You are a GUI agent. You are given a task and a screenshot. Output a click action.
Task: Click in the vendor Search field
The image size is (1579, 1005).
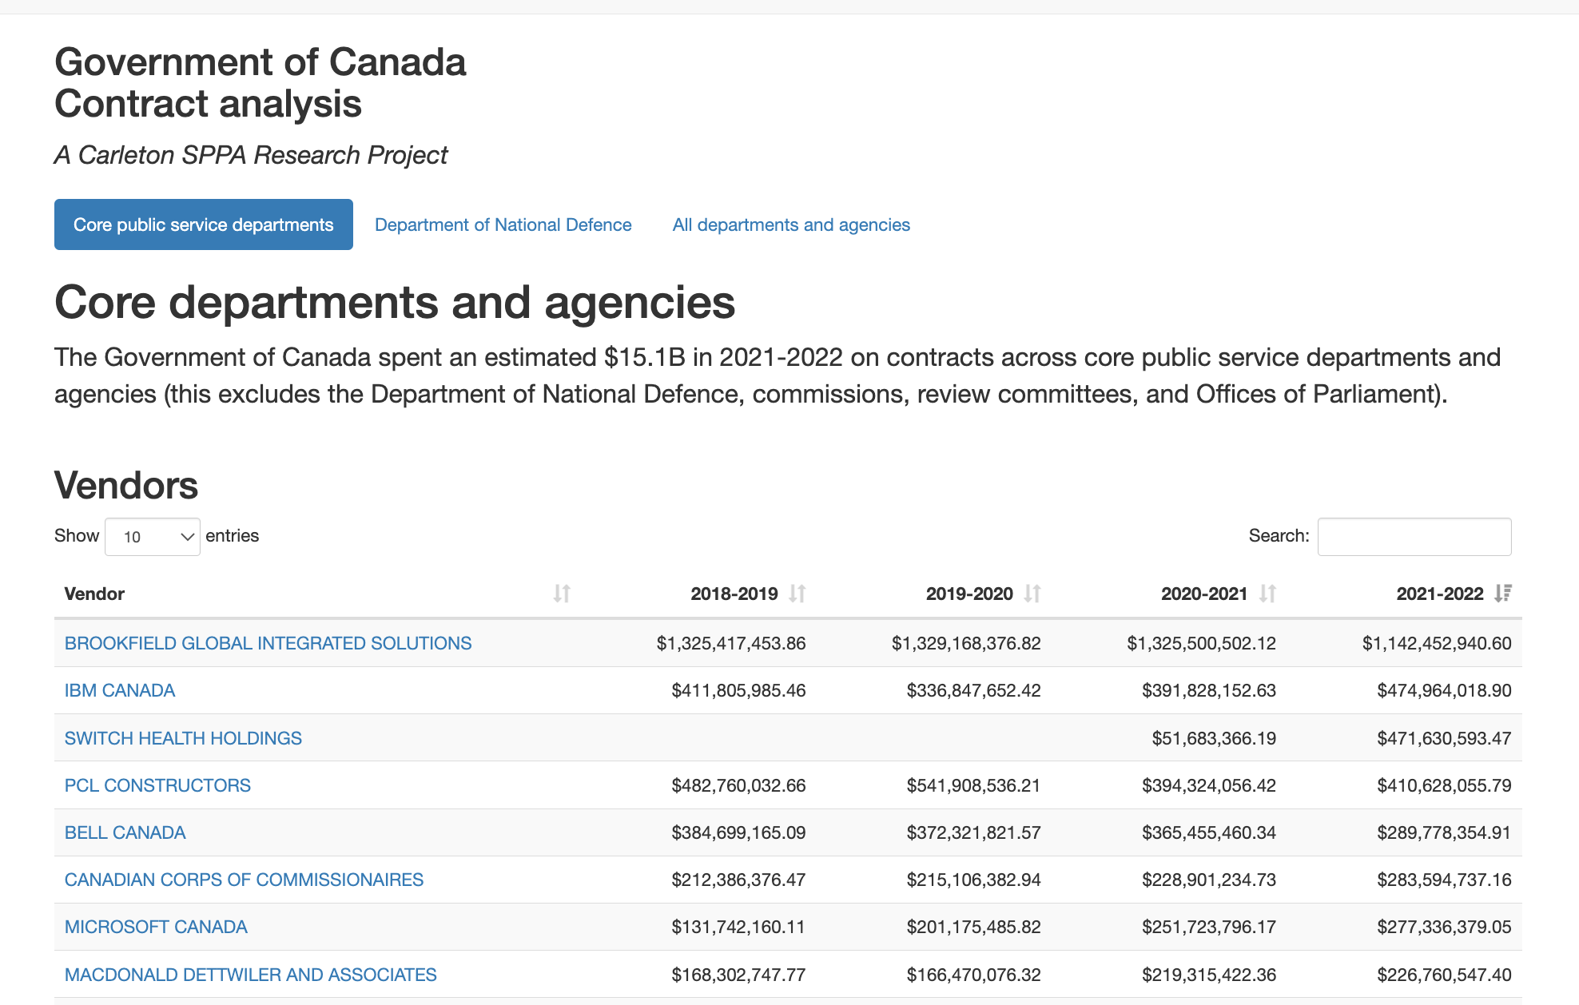tap(1414, 537)
